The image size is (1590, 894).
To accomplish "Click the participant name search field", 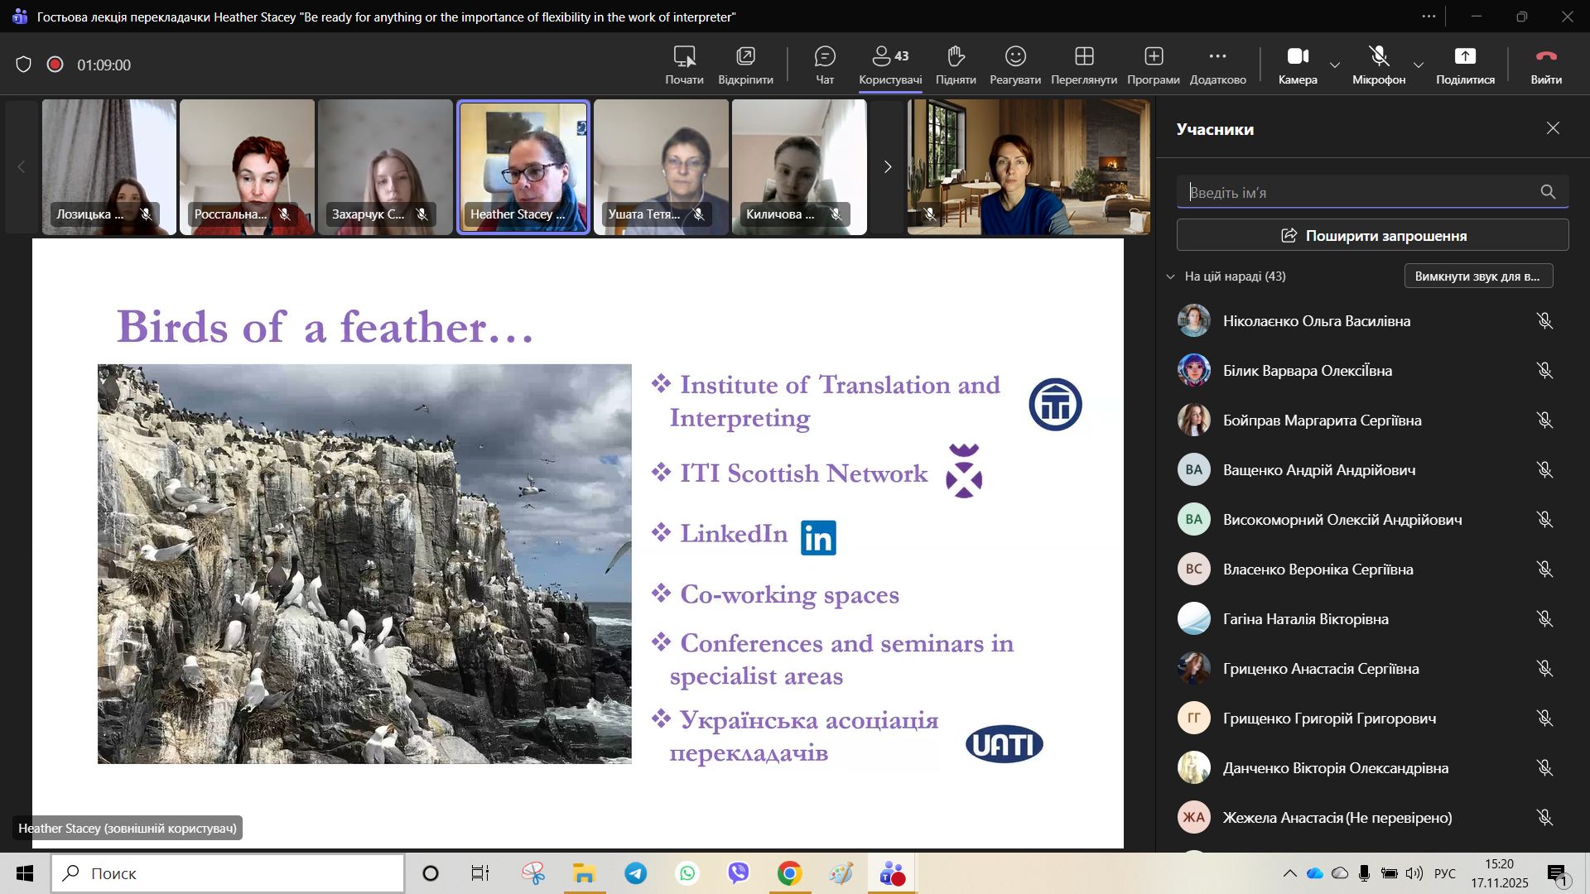I will pyautogui.click(x=1358, y=193).
